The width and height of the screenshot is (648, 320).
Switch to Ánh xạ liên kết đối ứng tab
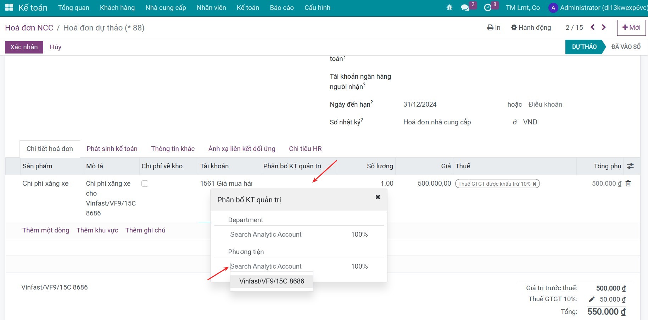coord(242,149)
